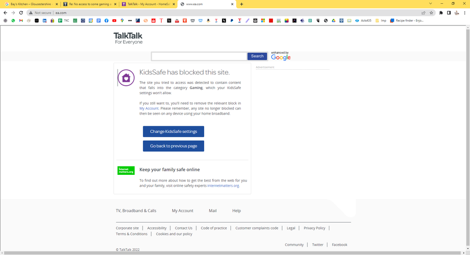Screen dimensions: 470x255
Task: Click the horizontal page scrollbar
Action: point(232,253)
